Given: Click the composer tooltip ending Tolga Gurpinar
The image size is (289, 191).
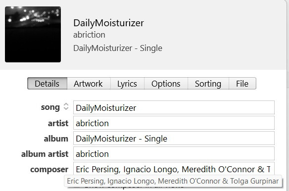Looking at the screenshot, I should click(173, 181).
